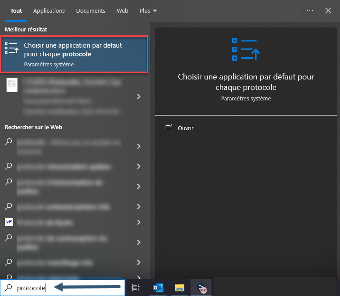Screen dimensions: 340x296
Task: Click the list icon in best result
Action: pyautogui.click(x=12, y=48)
